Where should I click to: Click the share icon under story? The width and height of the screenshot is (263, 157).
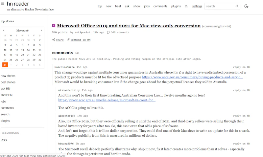54,40
